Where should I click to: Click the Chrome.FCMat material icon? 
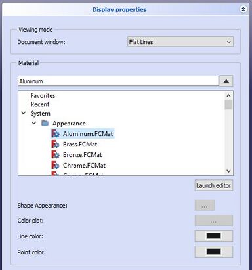click(55, 165)
